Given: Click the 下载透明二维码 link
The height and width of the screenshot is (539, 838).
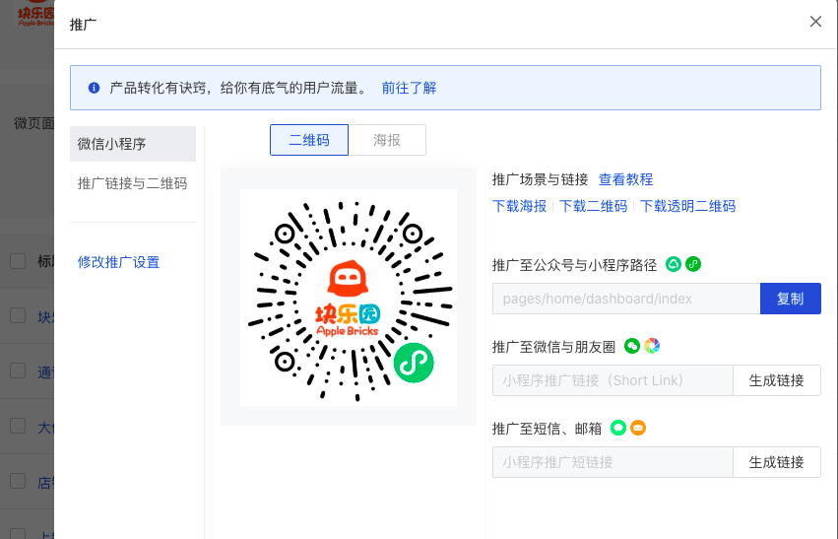Looking at the screenshot, I should coord(687,206).
